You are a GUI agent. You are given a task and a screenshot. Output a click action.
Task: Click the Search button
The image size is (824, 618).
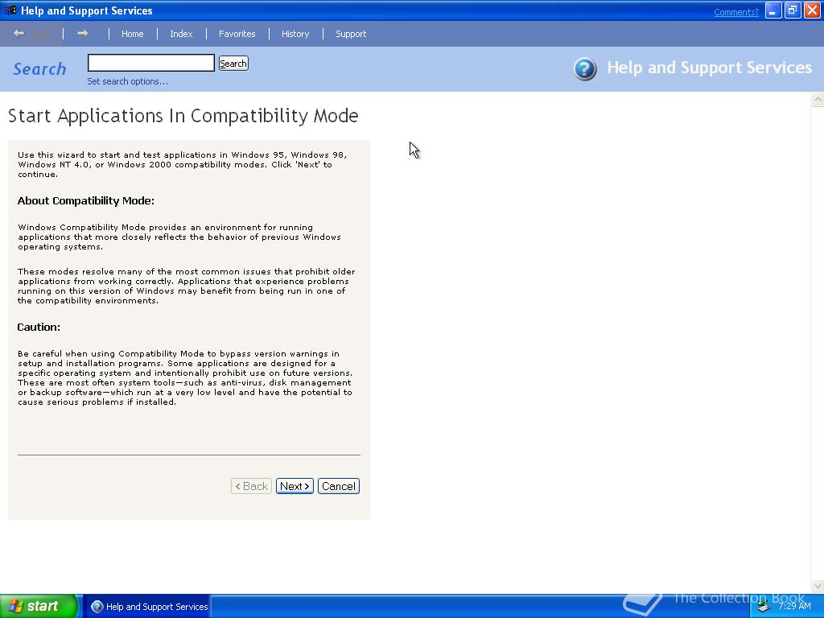[x=233, y=64]
